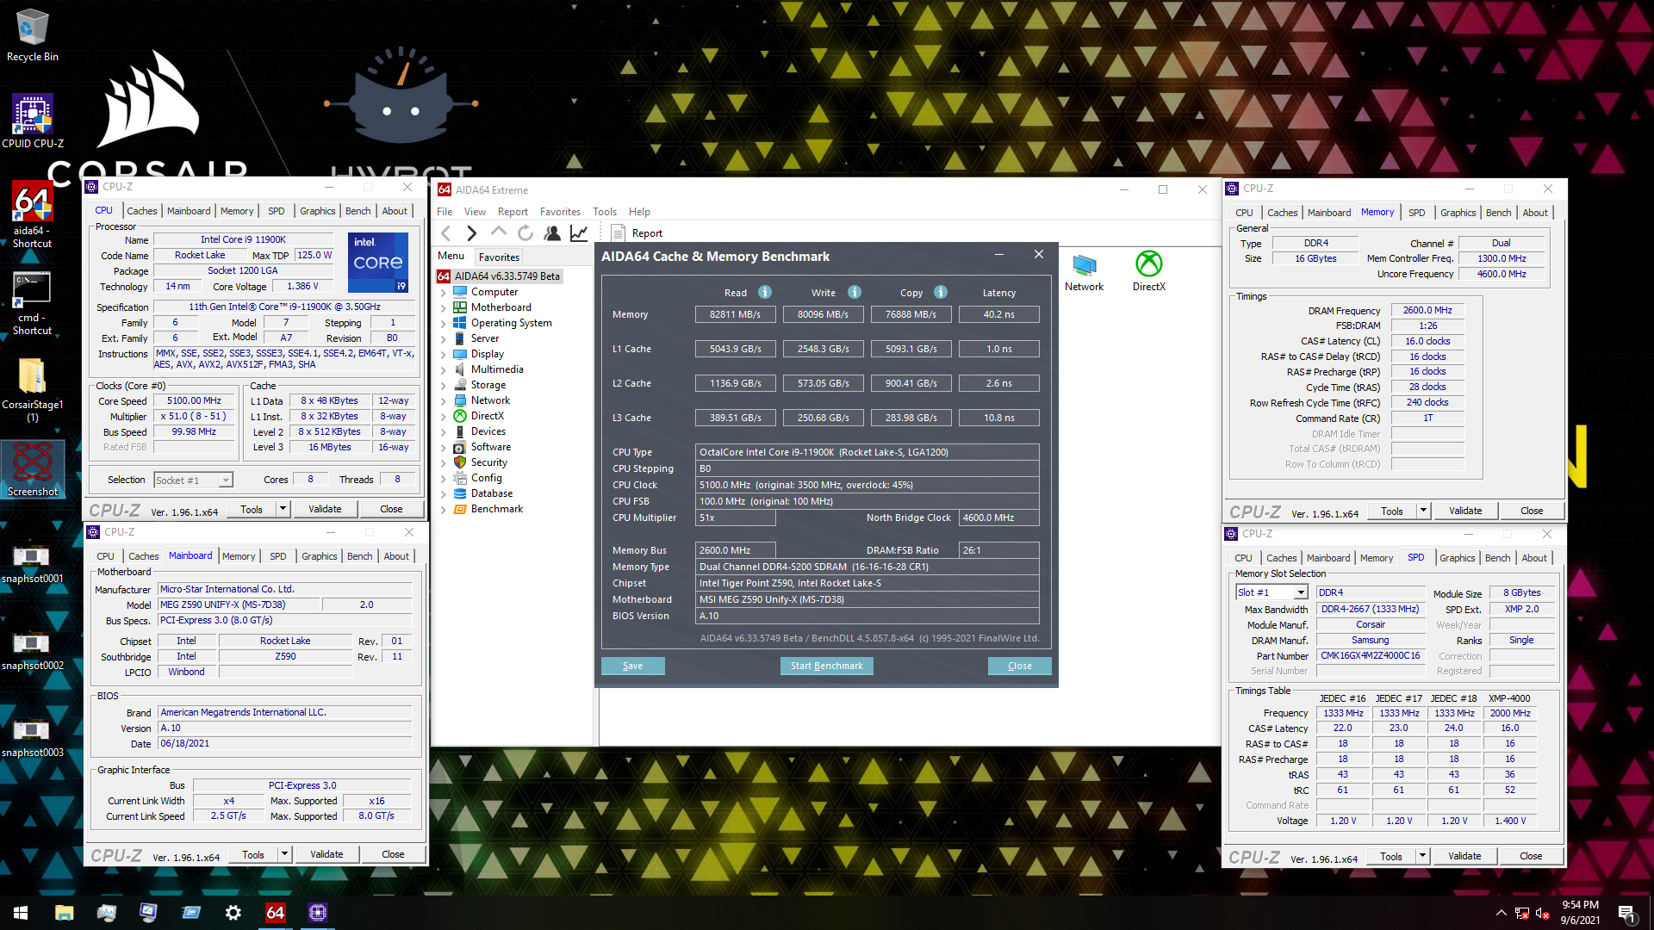Open Socket #1 selection dropdown in CPU-Z
Screen dimensions: 1654x930
tap(194, 480)
